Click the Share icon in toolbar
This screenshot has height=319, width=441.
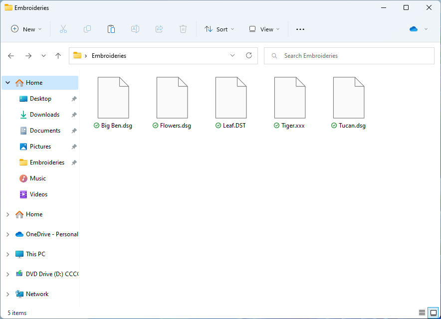159,29
